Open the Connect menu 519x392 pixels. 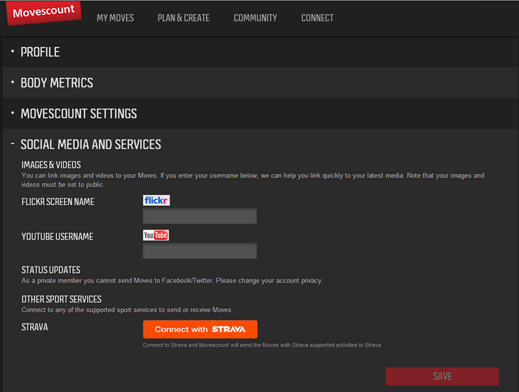pos(317,18)
